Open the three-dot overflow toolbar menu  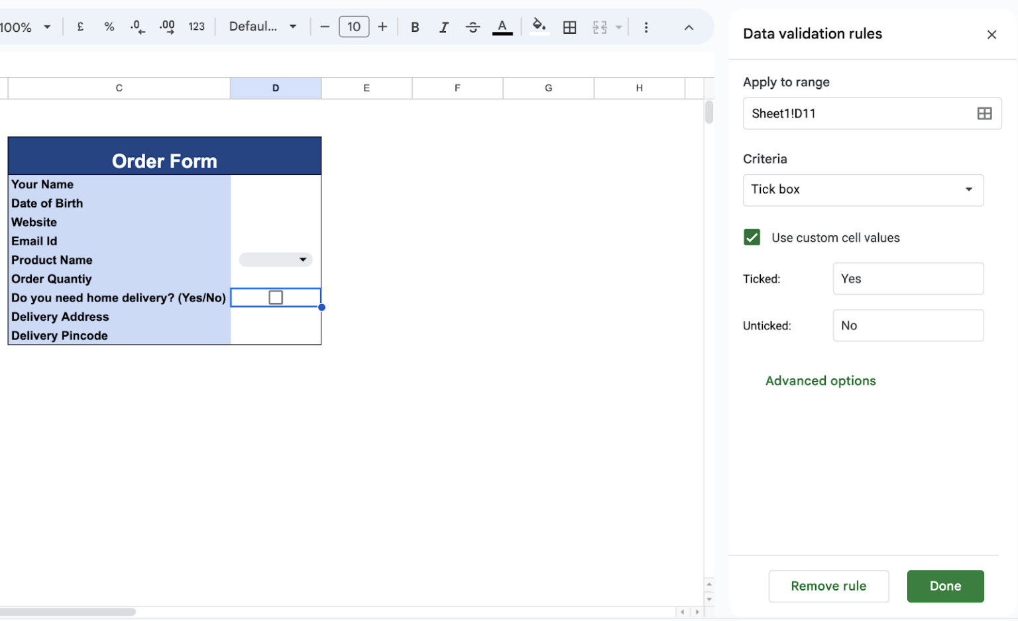(646, 27)
